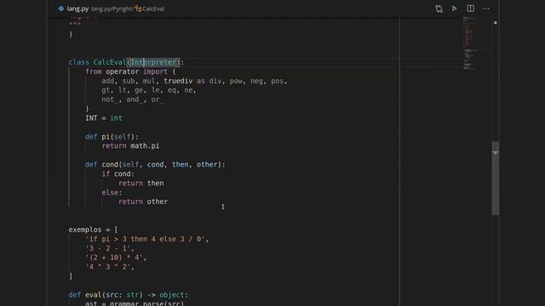The width and height of the screenshot is (545, 306).
Task: Open the CalcEval class breadcrumb
Action: [153, 9]
